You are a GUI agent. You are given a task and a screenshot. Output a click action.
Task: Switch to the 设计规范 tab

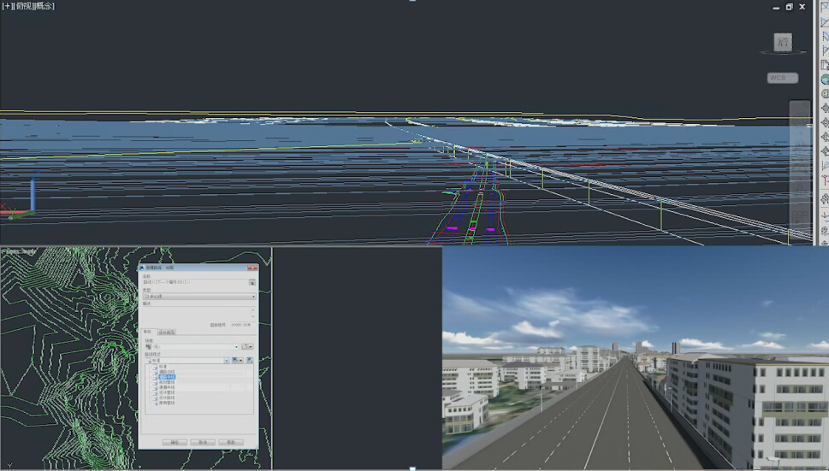point(166,332)
